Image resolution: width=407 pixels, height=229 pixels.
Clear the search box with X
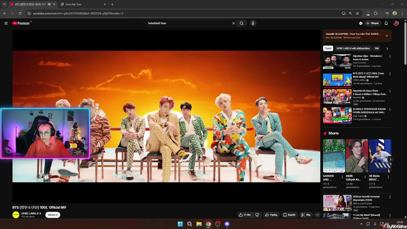pos(233,23)
